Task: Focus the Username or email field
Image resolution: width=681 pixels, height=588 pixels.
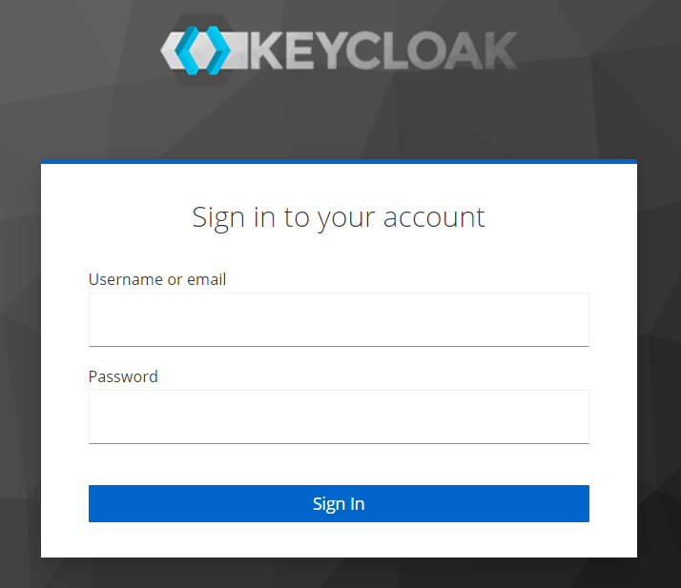Action: pos(339,319)
